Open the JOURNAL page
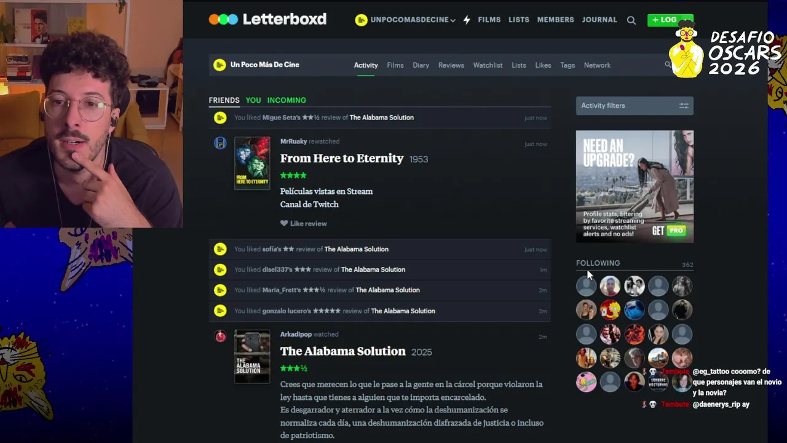 [x=599, y=20]
